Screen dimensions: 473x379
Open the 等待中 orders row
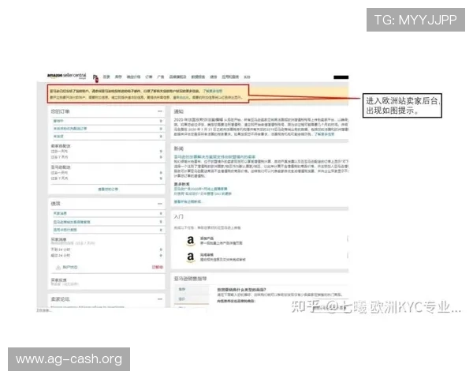coord(108,121)
